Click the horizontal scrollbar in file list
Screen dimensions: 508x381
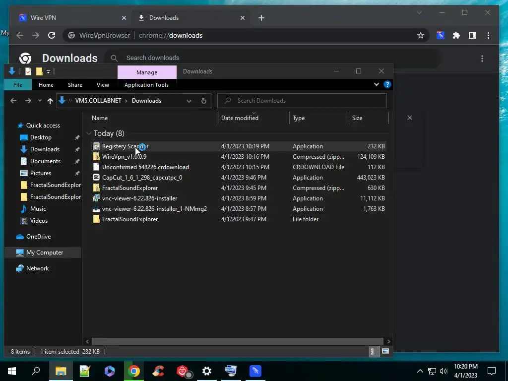(x=238, y=341)
